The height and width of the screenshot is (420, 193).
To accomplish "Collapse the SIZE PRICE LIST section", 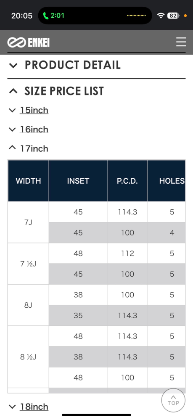I will pos(56,91).
